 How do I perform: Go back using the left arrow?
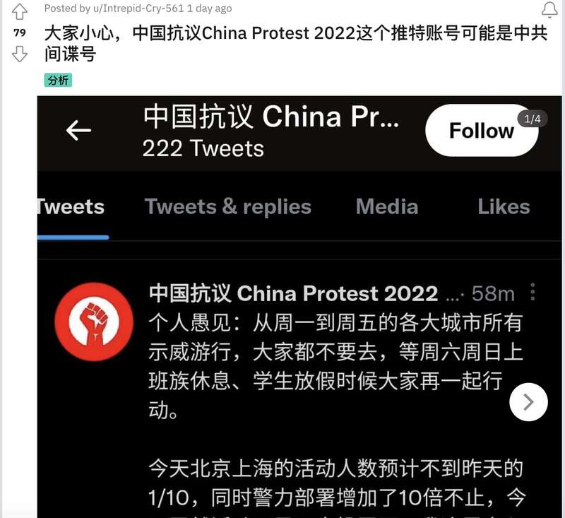coord(78,130)
